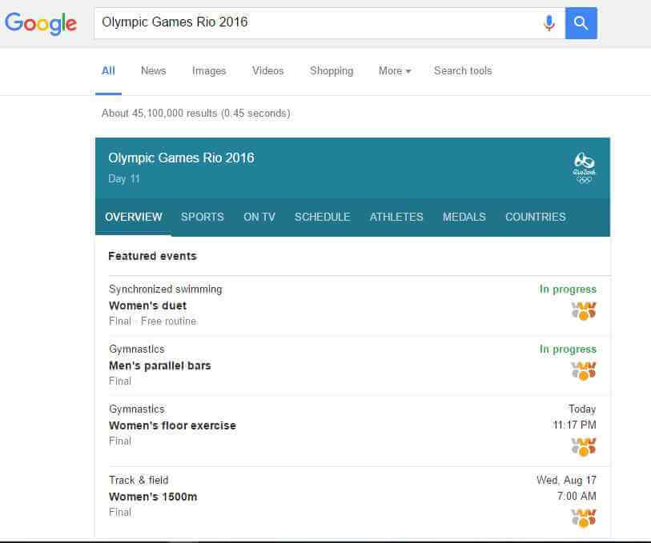Screen dimensions: 651x543
Task: Open the SCHEDULE tab
Action: [x=322, y=217]
